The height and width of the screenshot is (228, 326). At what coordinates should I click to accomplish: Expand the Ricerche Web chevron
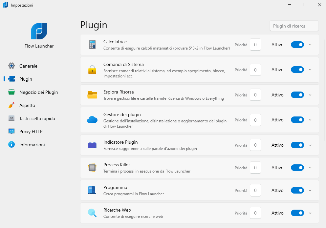(x=310, y=213)
